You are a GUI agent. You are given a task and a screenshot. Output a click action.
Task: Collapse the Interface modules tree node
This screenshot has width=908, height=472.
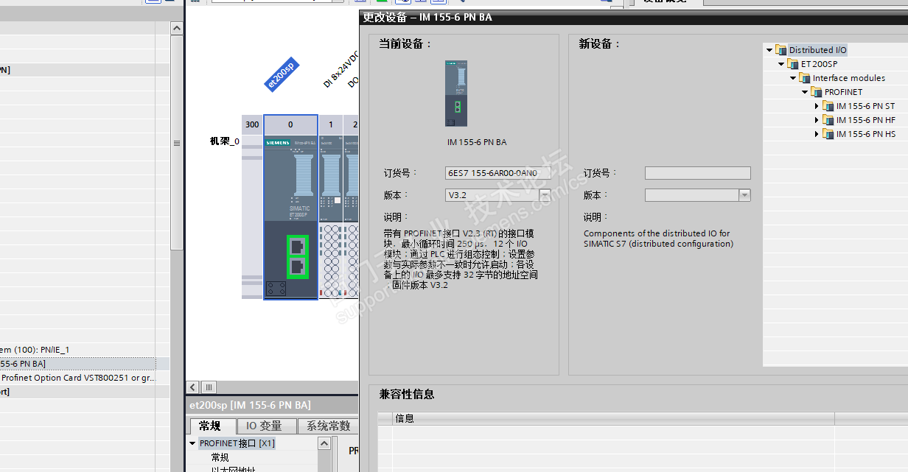pos(793,78)
